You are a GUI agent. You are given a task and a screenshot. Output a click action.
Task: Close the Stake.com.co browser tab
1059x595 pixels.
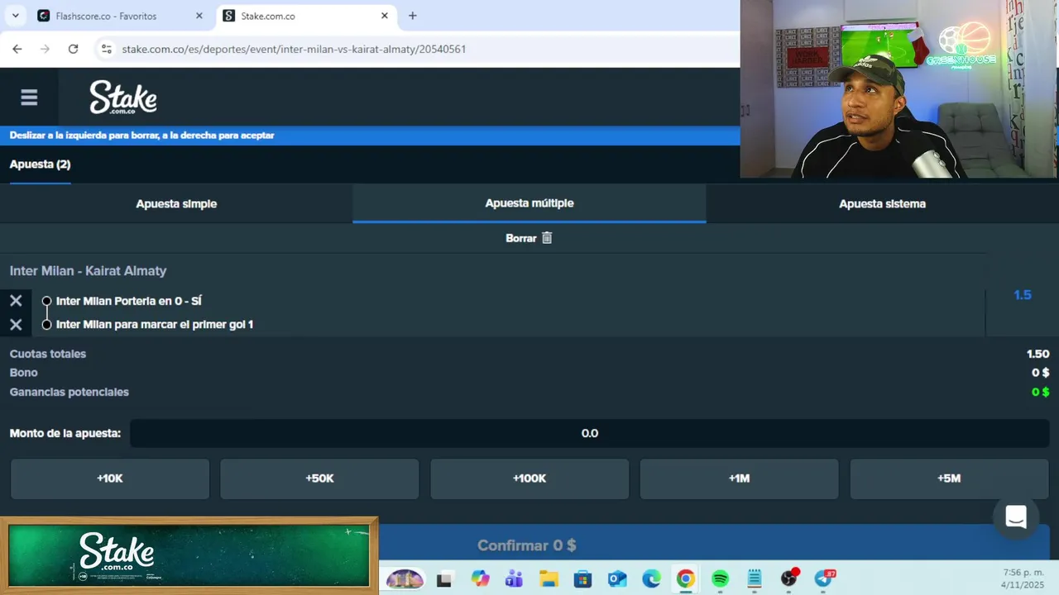(x=384, y=16)
